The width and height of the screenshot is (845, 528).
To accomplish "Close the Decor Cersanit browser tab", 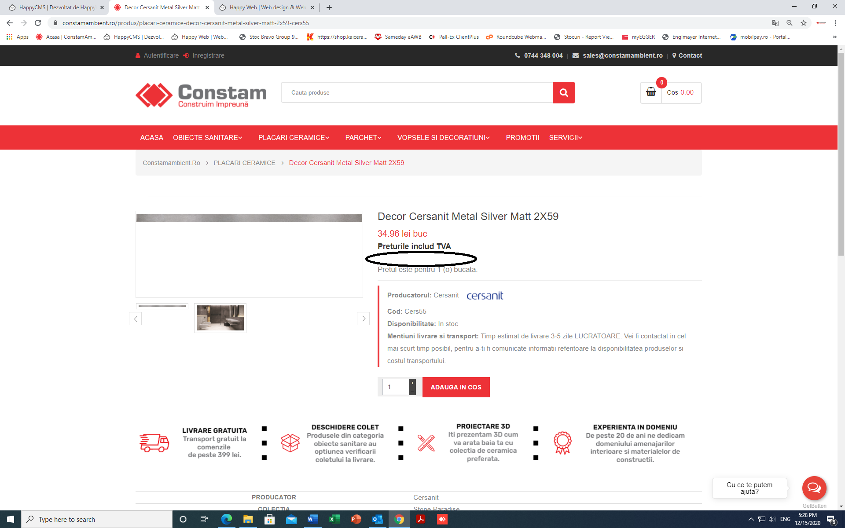I will pos(207,7).
